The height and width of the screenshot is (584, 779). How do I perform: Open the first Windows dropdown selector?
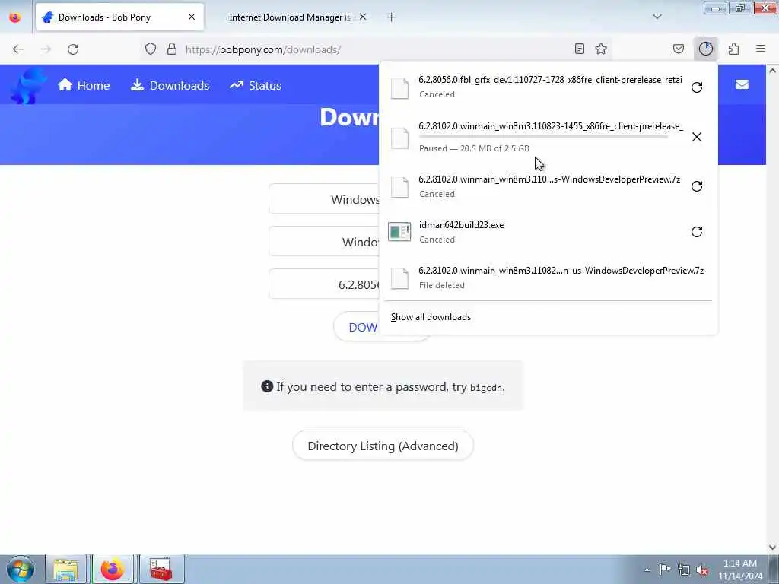point(324,198)
